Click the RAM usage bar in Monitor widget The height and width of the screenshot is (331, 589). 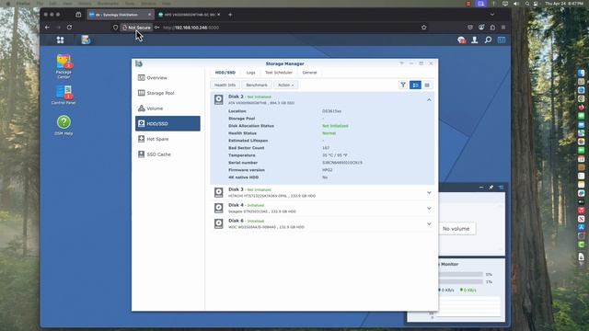pos(460,281)
